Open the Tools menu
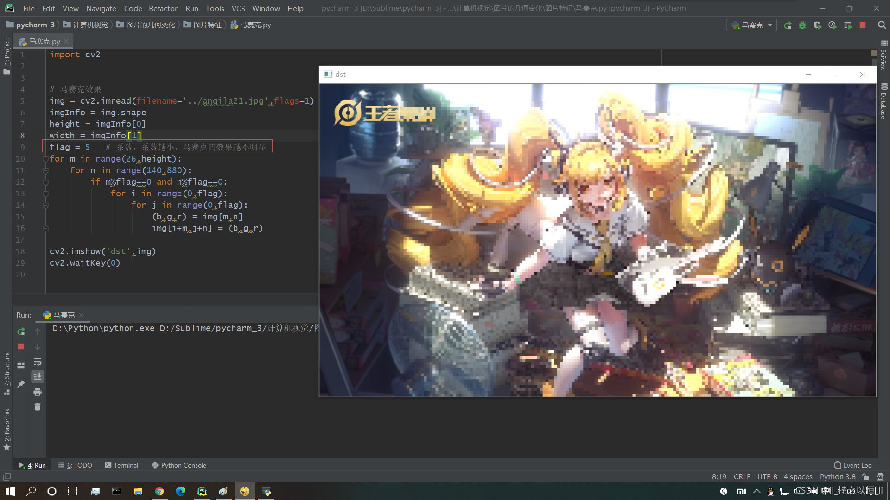Image resolution: width=890 pixels, height=500 pixels. tap(215, 8)
